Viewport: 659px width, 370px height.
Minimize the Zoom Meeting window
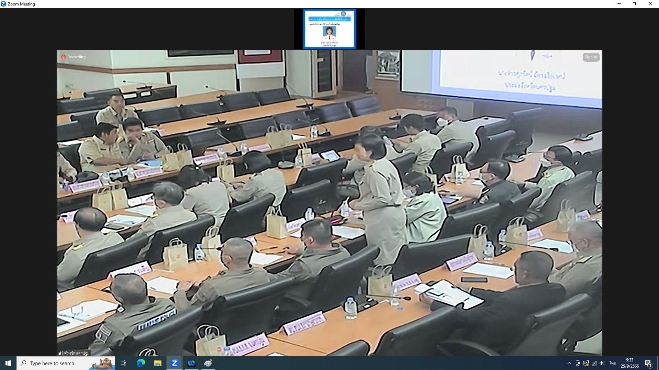click(x=619, y=4)
